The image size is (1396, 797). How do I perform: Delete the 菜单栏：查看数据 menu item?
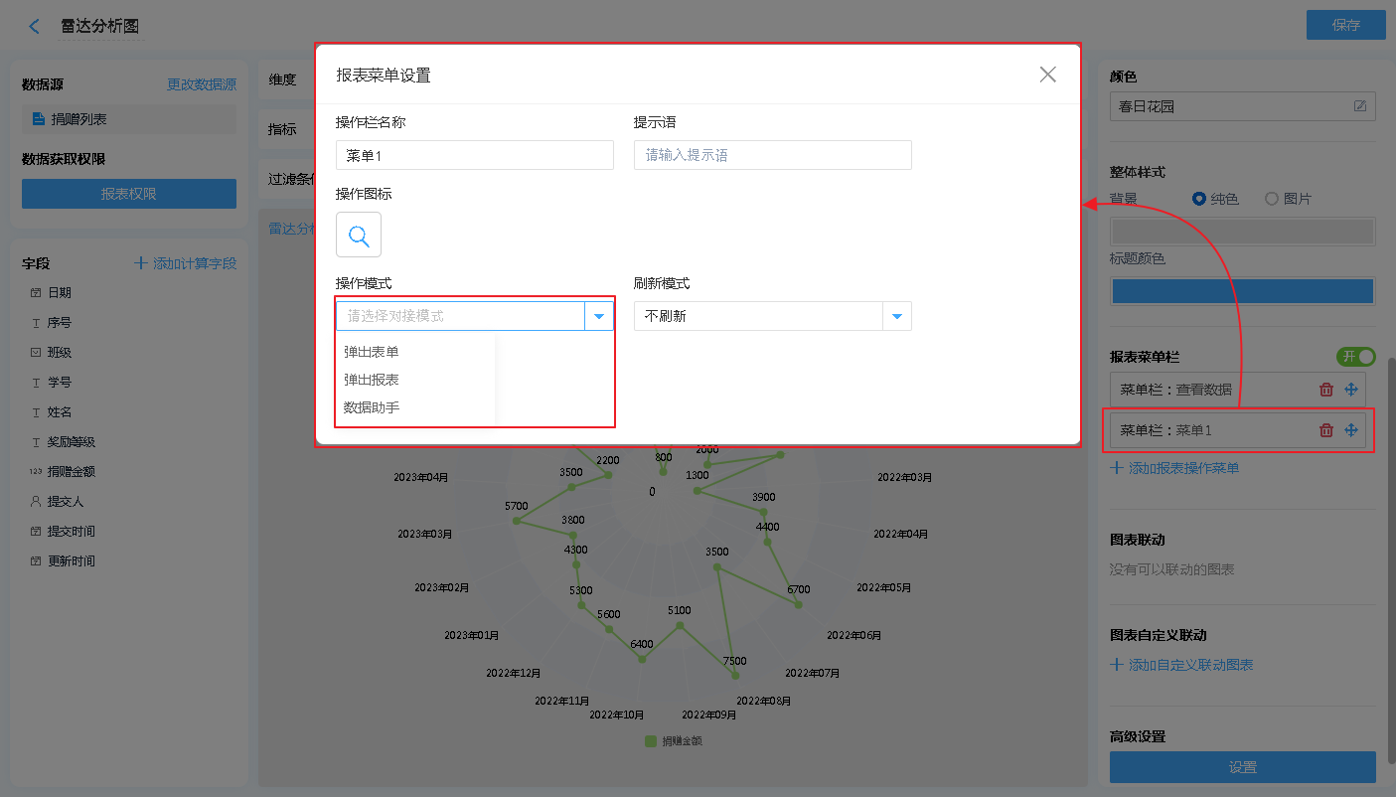1325,390
